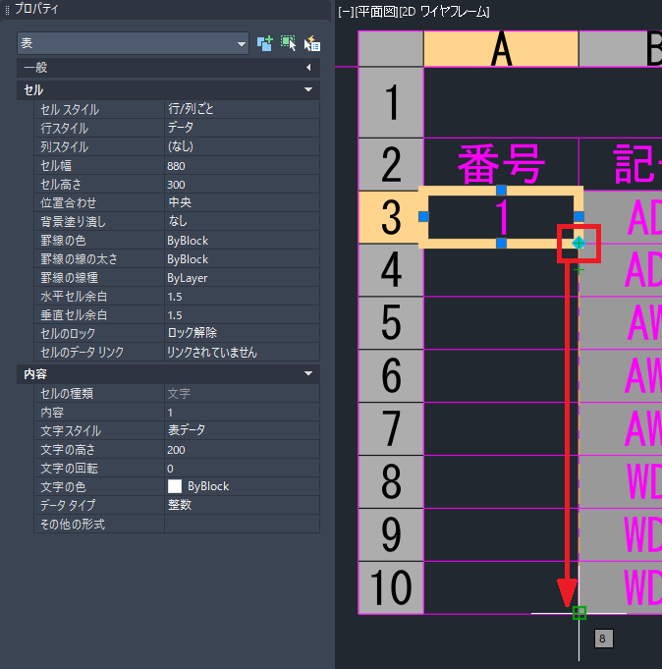662x669 pixels.
Task: Click the Toggle PICKADD value icon
Action: (264, 43)
